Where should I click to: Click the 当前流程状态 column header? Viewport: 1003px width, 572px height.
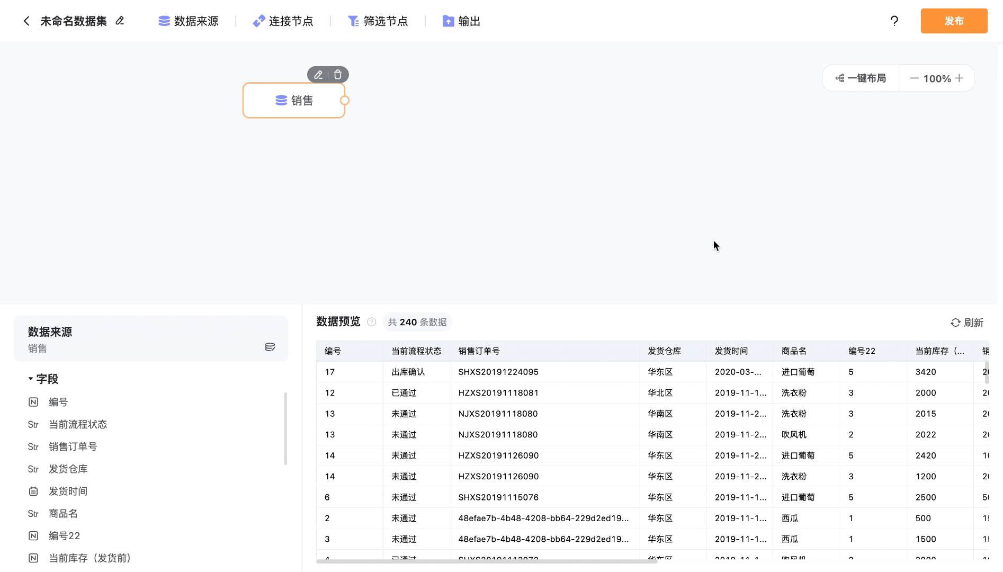point(416,351)
